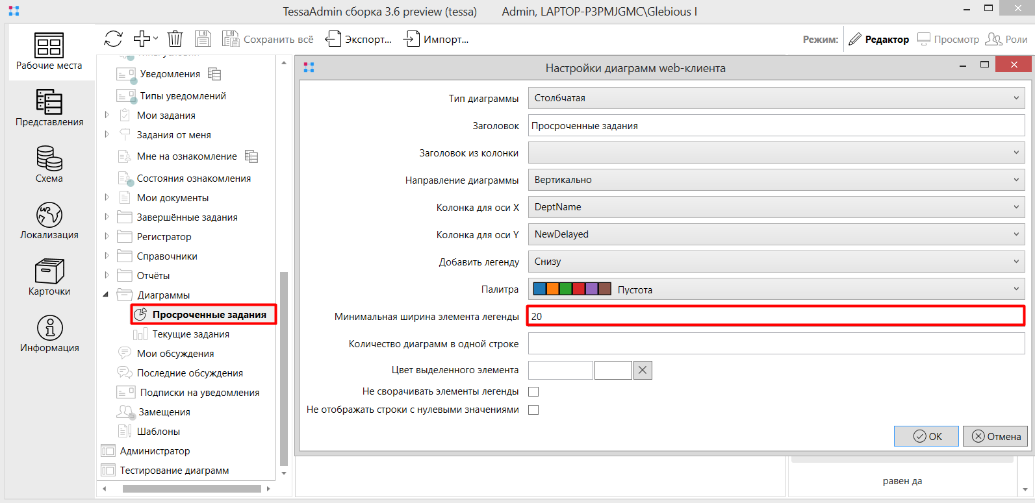Click the refresh icon in toolbar
1035x503 pixels.
(x=113, y=39)
